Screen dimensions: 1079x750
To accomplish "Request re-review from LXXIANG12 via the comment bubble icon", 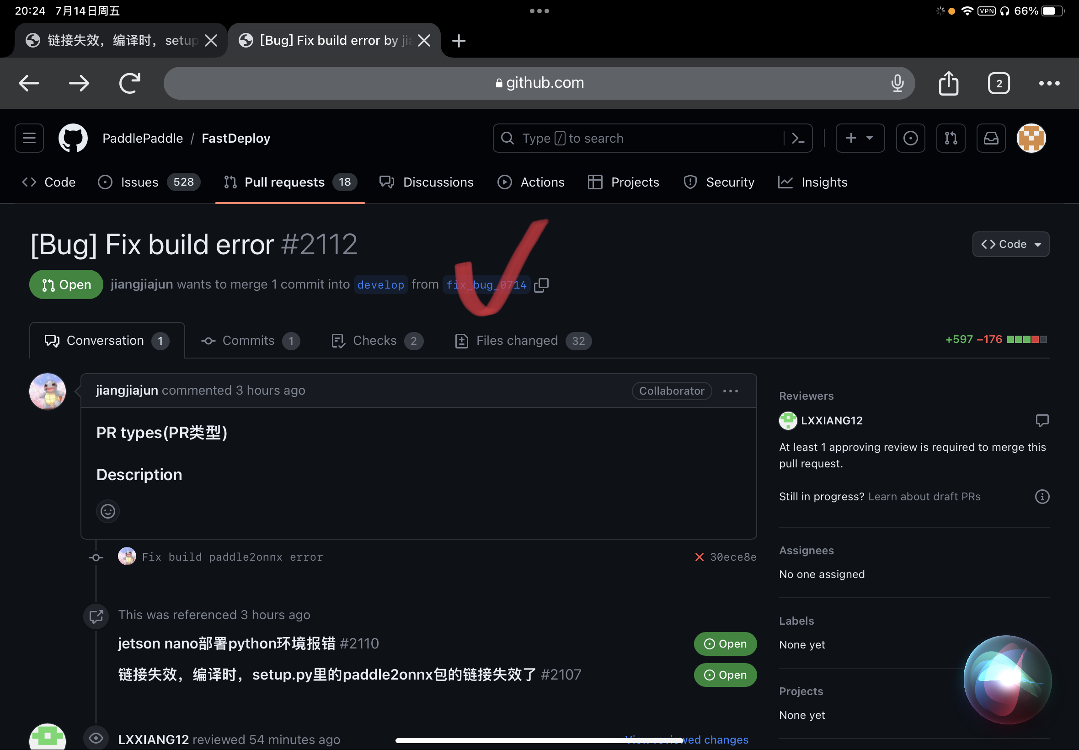I will (x=1042, y=421).
